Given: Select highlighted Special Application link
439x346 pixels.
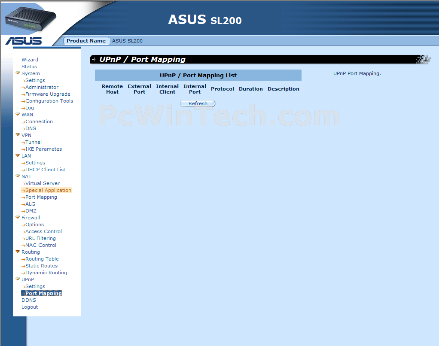Looking at the screenshot, I should tap(46, 190).
